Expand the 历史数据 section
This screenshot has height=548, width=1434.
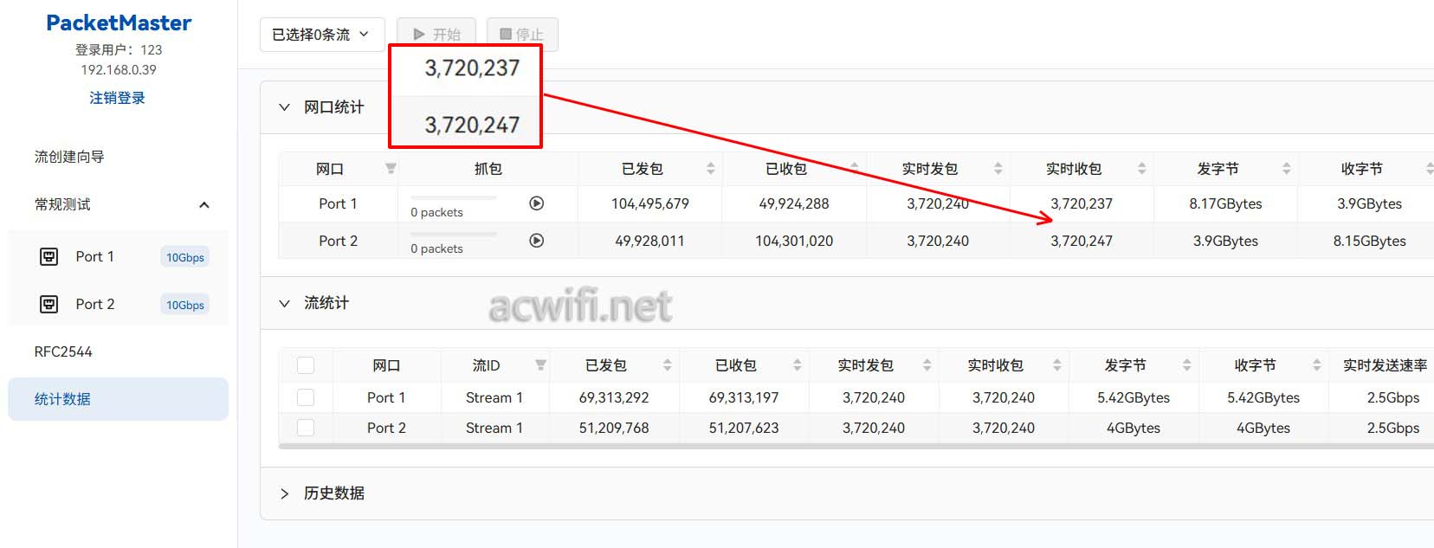tap(284, 493)
